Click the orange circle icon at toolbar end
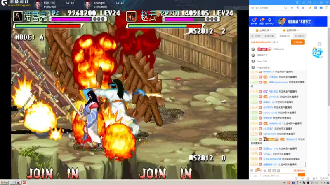 (326, 8)
